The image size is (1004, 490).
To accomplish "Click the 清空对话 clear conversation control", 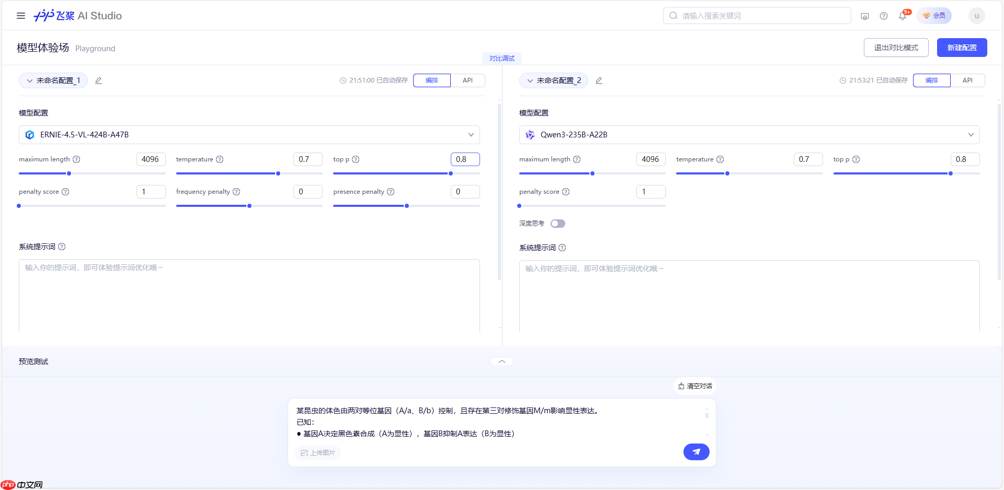I will (694, 386).
